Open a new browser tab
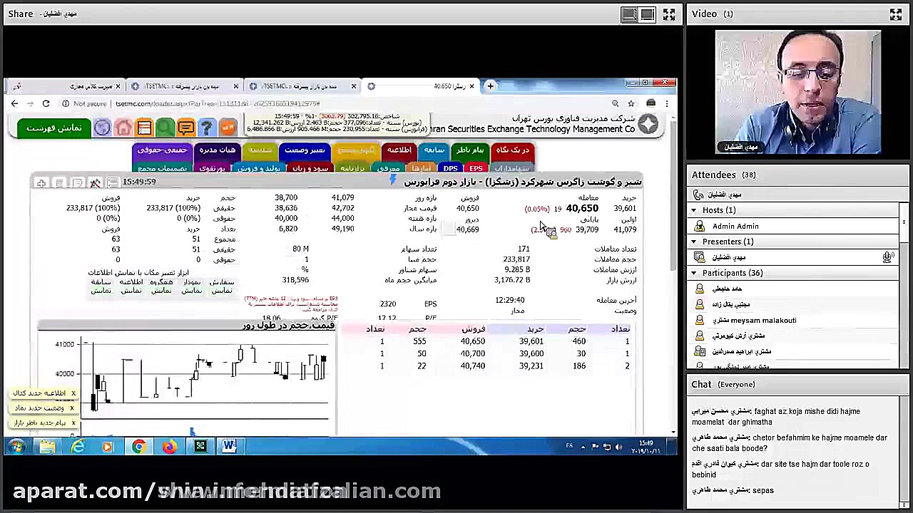The width and height of the screenshot is (913, 513). (490, 86)
